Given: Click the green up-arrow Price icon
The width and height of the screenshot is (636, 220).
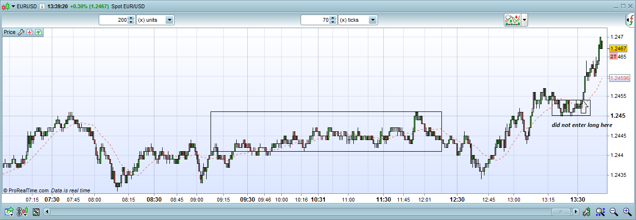Looking at the screenshot, I should click(38, 32).
